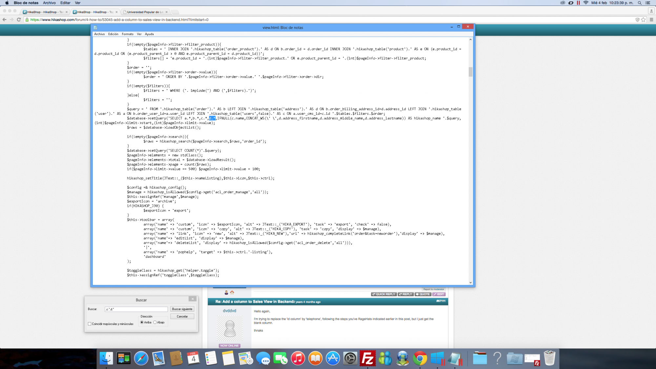Select the 'Abajo' direction radio button
The height and width of the screenshot is (369, 656).
155,322
